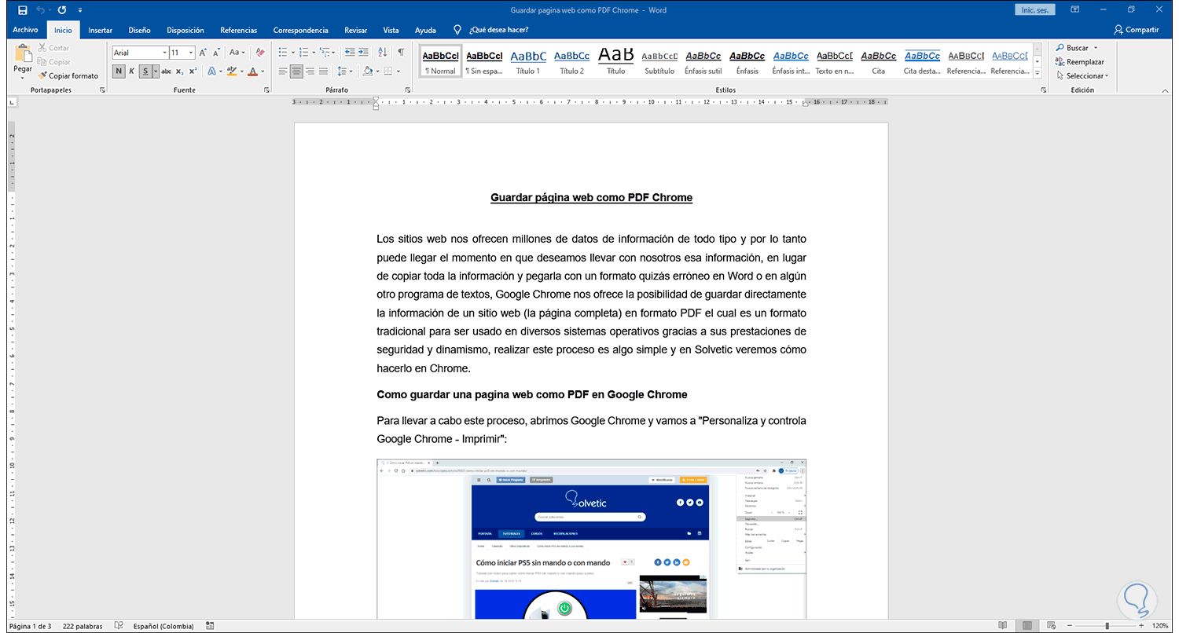Switch to Read Mode view

pyautogui.click(x=1001, y=626)
